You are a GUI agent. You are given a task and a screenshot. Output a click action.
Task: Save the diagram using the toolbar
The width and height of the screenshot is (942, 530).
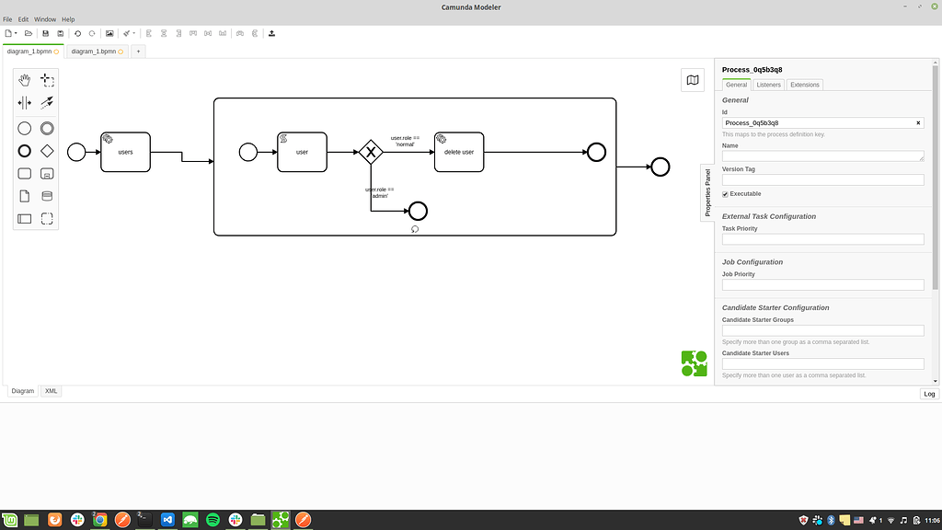[44, 33]
